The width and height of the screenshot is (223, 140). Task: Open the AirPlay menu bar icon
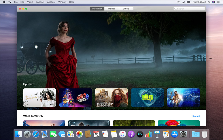[183, 2]
